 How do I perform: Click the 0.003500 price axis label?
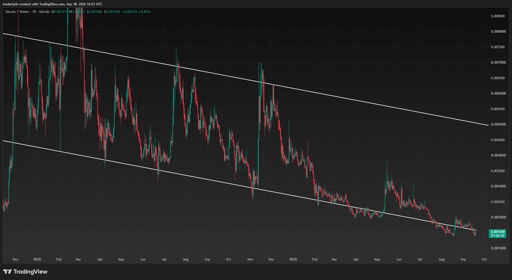(x=498, y=171)
